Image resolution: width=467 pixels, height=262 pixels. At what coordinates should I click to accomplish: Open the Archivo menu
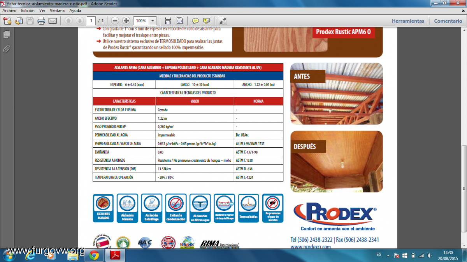point(9,10)
